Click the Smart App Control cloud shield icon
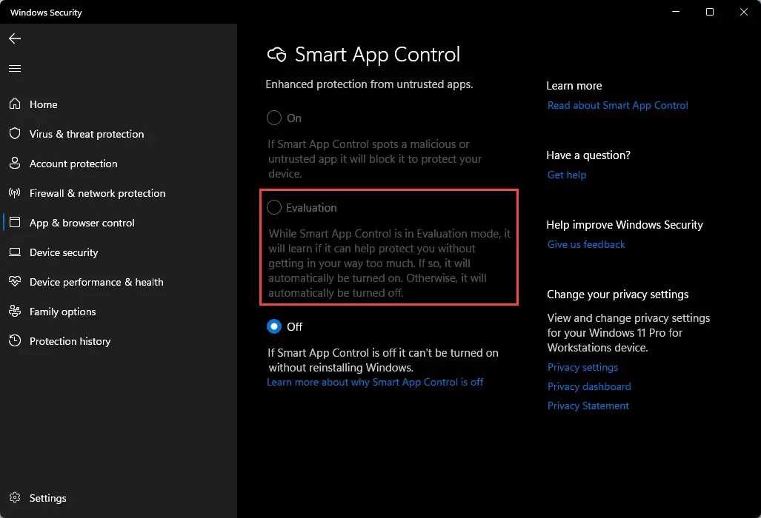 coord(276,55)
